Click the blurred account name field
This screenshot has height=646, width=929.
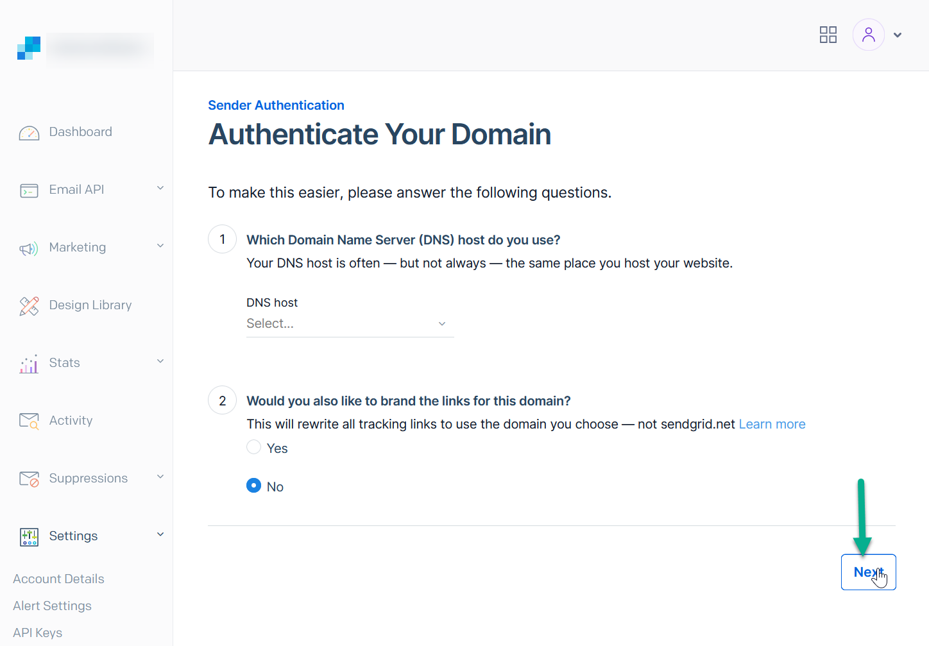100,49
